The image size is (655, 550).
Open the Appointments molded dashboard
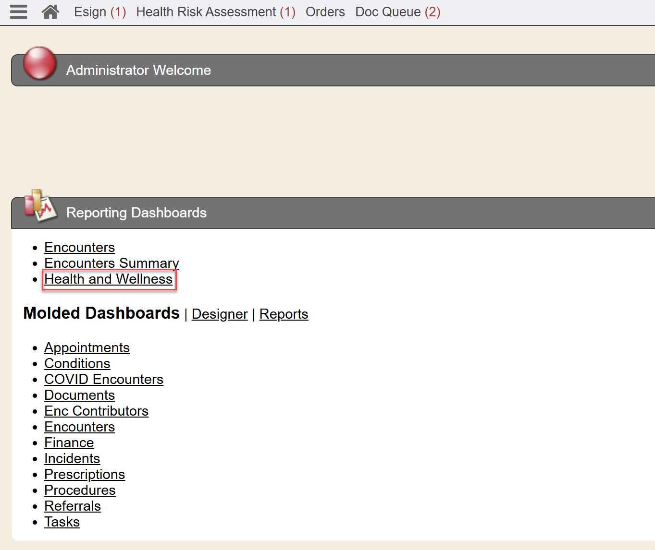[87, 347]
